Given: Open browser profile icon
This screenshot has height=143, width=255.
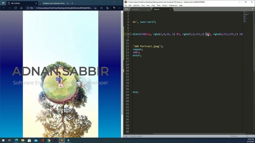Looking at the screenshot, I should click(x=114, y=8).
